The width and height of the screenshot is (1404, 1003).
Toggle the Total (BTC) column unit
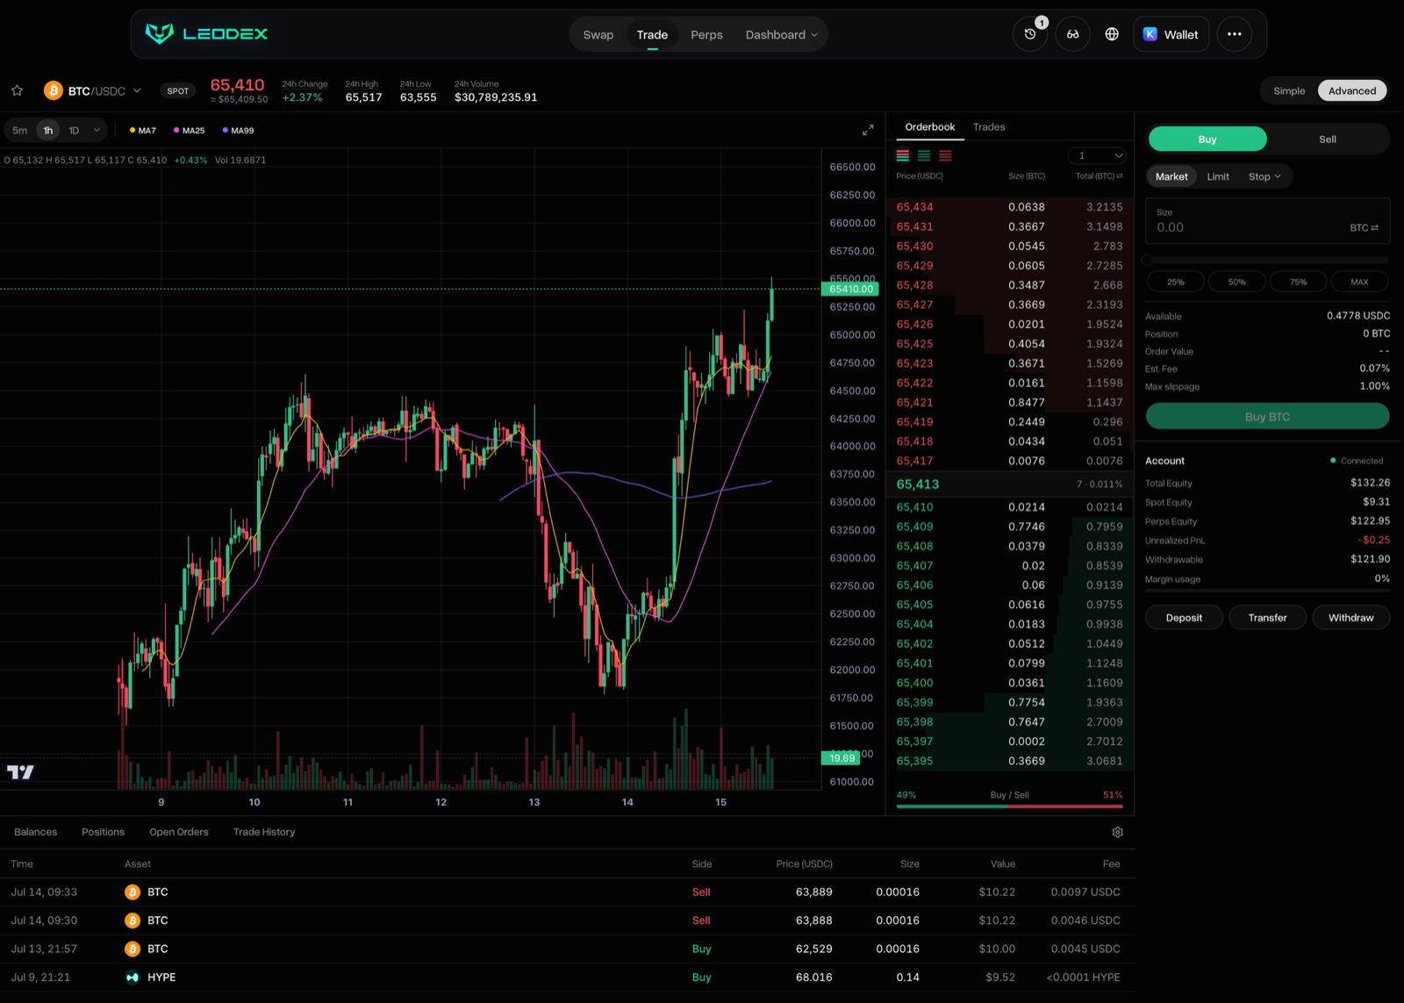click(1100, 176)
